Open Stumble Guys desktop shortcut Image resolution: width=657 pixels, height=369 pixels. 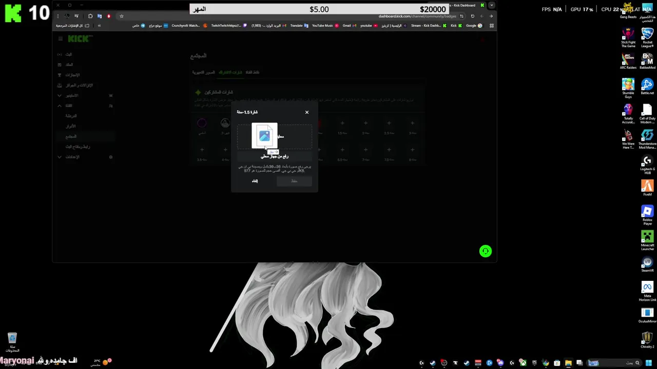(x=628, y=87)
